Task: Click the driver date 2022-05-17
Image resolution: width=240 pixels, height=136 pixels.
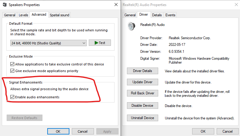Action: click(x=177, y=45)
